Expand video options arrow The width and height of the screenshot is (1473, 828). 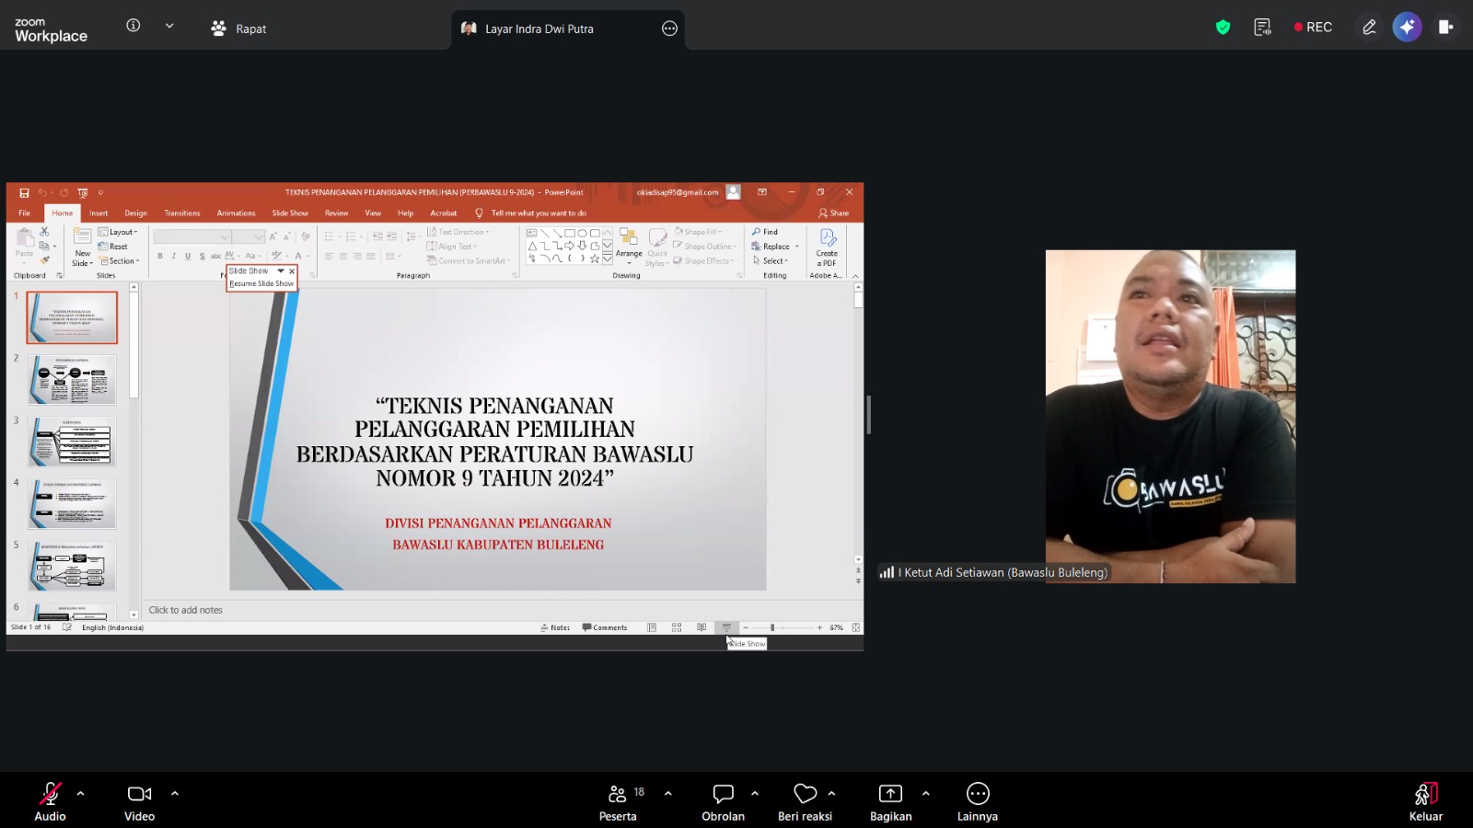click(x=175, y=793)
